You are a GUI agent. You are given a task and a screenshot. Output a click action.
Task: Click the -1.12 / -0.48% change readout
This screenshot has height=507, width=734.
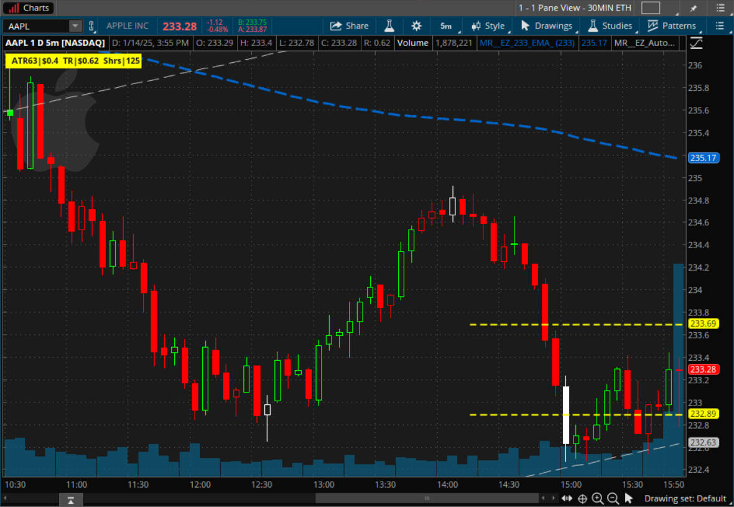pyautogui.click(x=217, y=26)
